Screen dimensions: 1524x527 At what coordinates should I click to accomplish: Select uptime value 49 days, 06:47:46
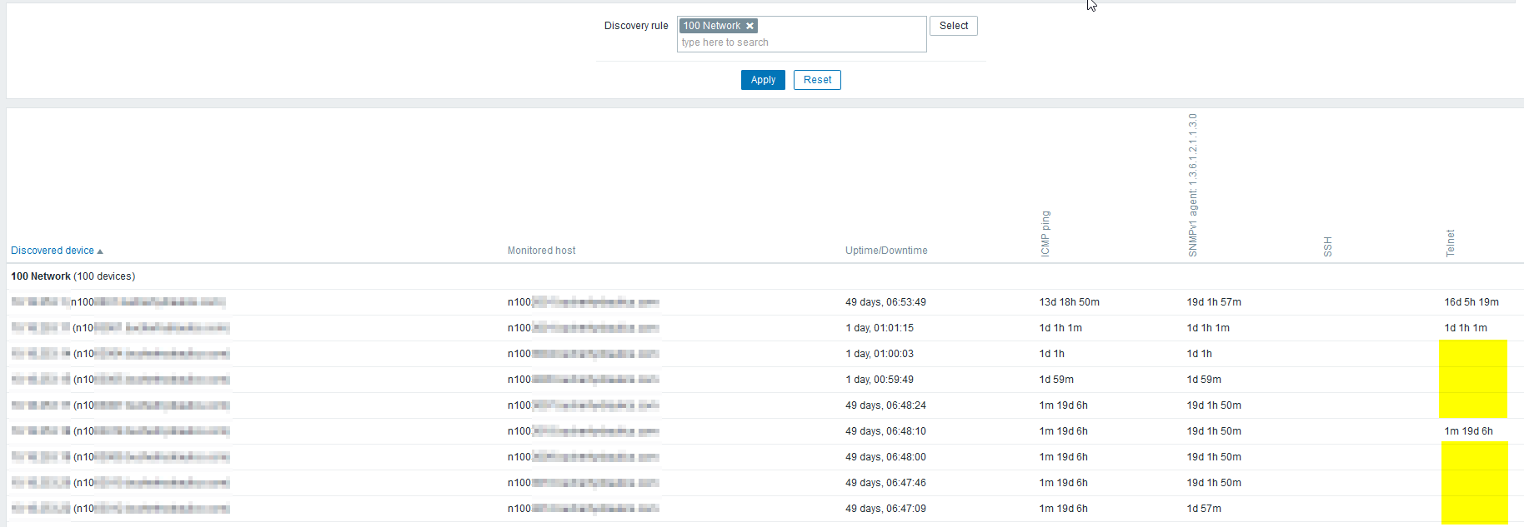(885, 483)
